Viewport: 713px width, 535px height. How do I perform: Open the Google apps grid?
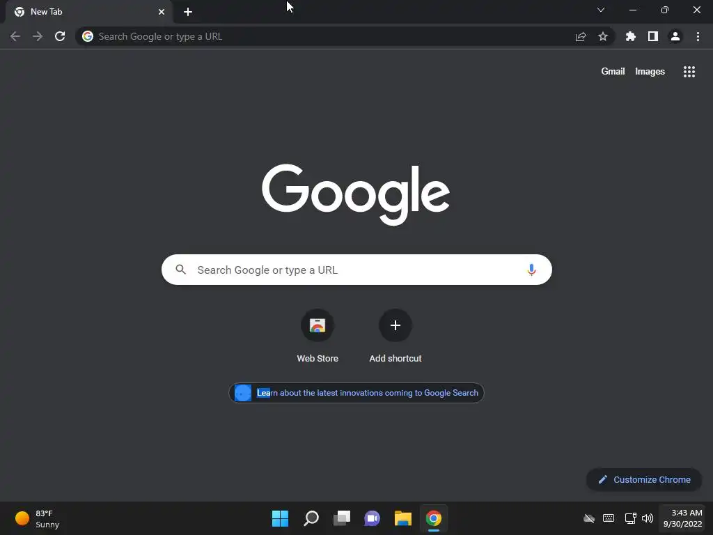(689, 72)
